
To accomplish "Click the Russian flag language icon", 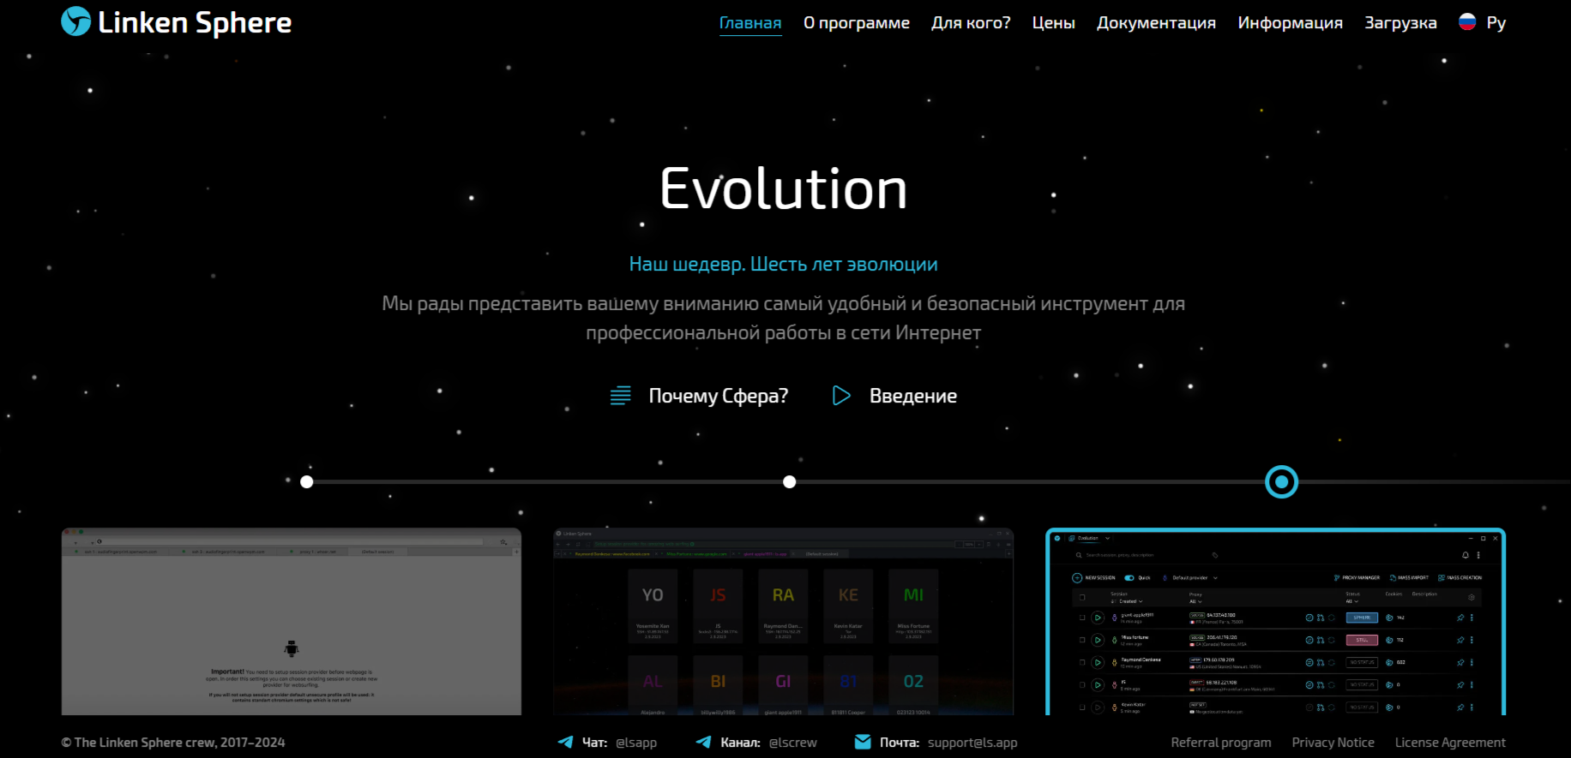I will (x=1467, y=22).
